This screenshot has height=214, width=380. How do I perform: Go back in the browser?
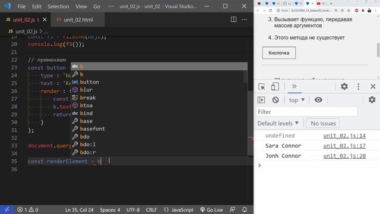click(258, 11)
